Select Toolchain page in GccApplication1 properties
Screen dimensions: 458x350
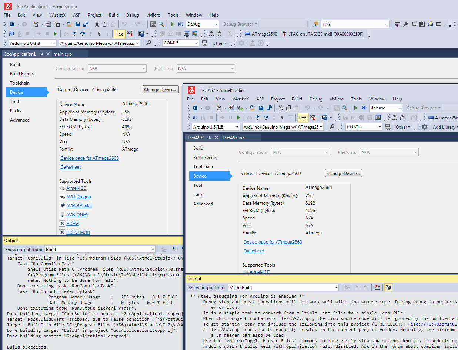click(20, 83)
